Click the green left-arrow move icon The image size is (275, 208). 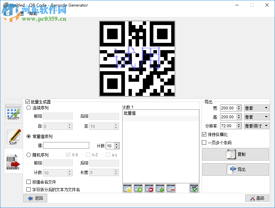138,188
